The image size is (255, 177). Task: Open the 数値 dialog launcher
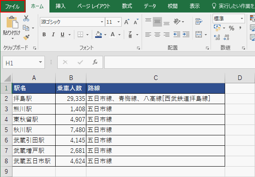pos(243,48)
